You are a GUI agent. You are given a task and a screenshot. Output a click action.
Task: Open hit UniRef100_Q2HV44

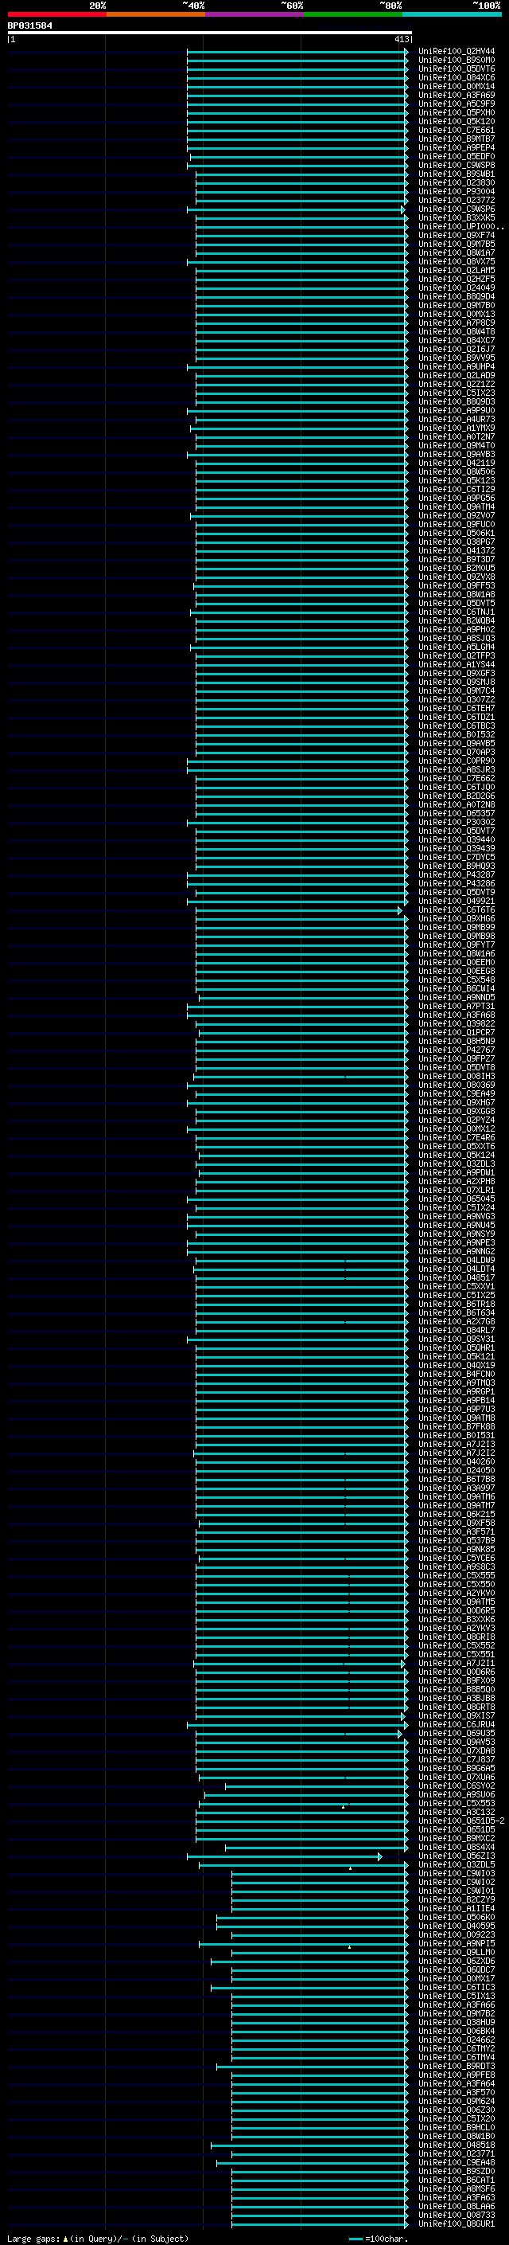pos(457,52)
